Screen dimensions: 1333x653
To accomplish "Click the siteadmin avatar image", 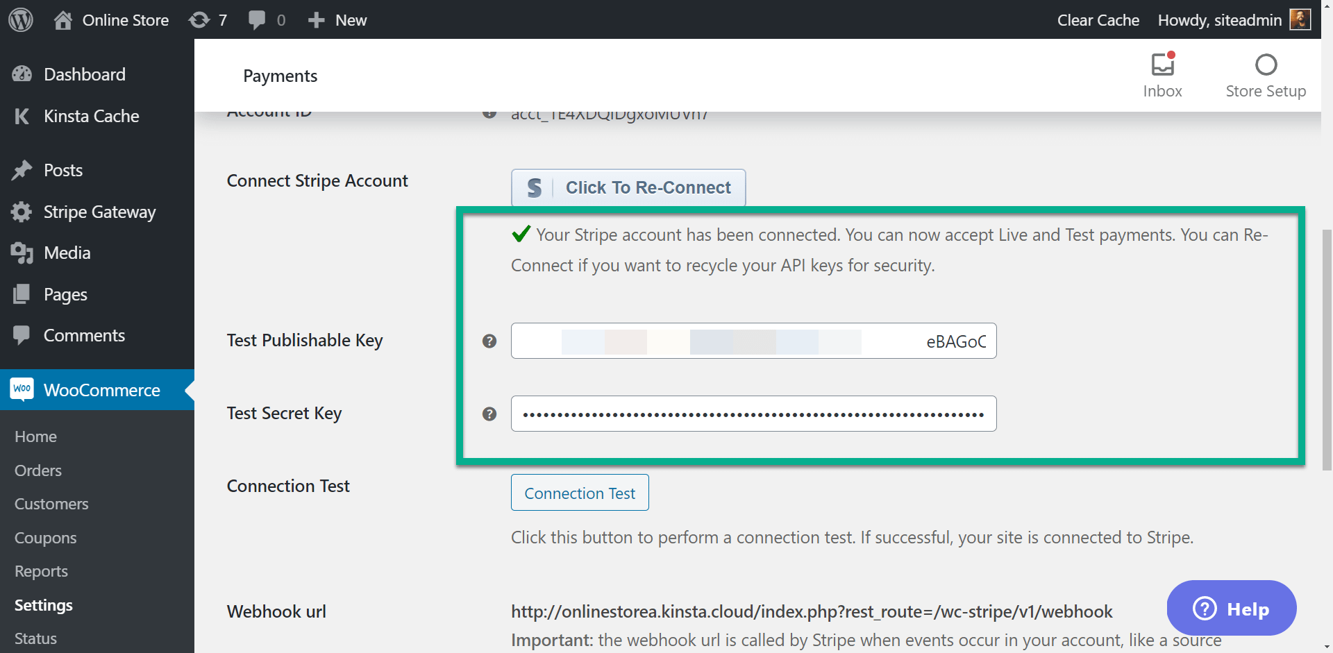I will (x=1300, y=19).
